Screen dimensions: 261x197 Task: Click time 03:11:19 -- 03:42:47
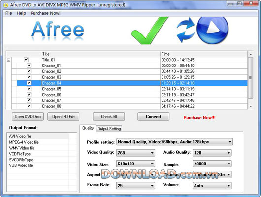click(178, 95)
